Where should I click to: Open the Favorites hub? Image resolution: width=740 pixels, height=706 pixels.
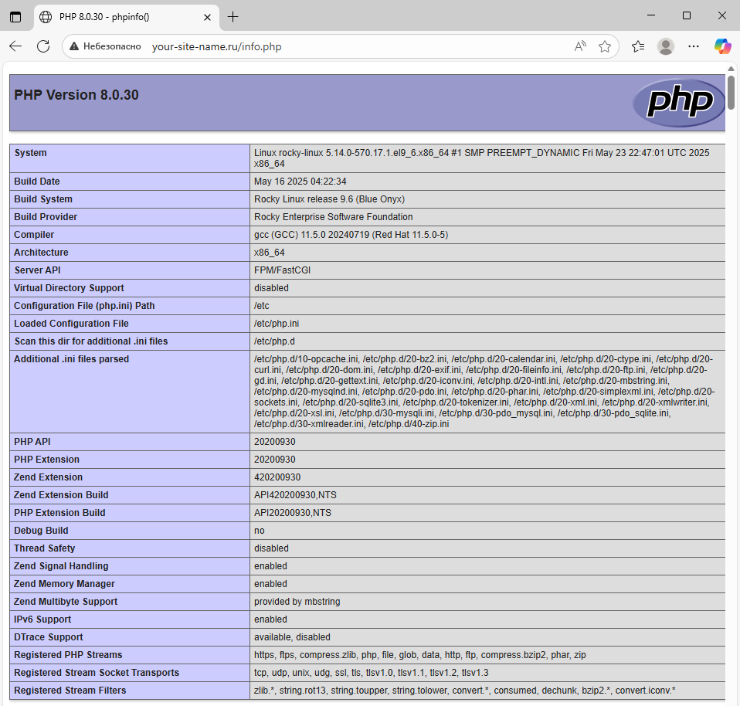point(636,46)
